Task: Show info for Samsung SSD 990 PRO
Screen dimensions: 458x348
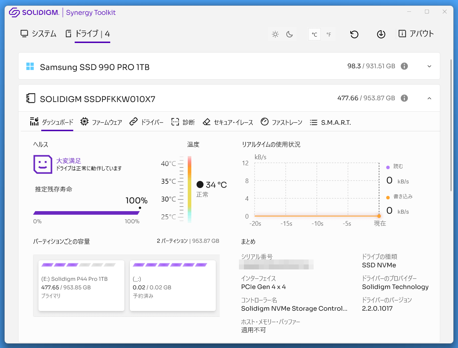Action: pyautogui.click(x=404, y=66)
